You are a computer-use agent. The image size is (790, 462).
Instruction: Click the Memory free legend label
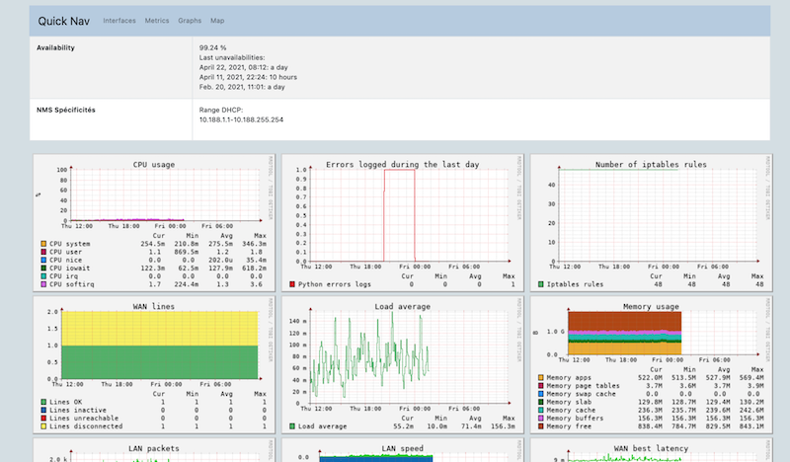(569, 426)
